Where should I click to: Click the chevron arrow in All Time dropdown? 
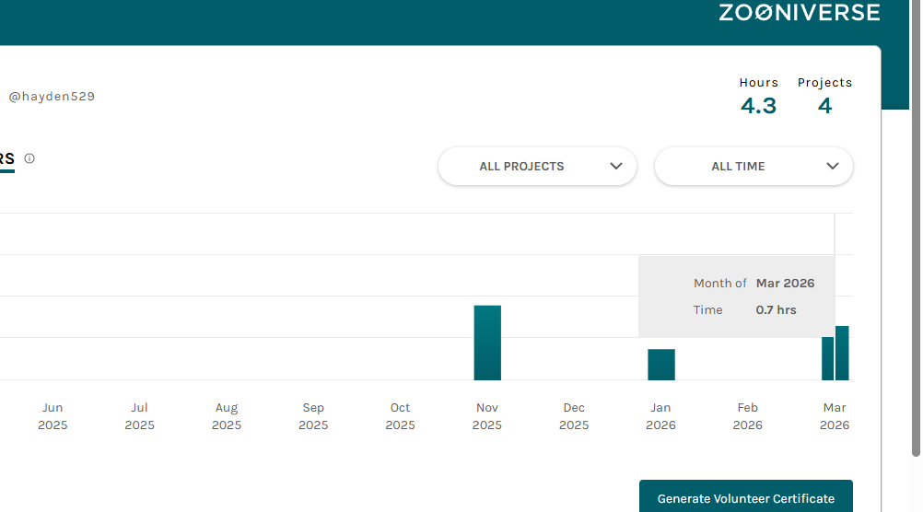coord(833,167)
